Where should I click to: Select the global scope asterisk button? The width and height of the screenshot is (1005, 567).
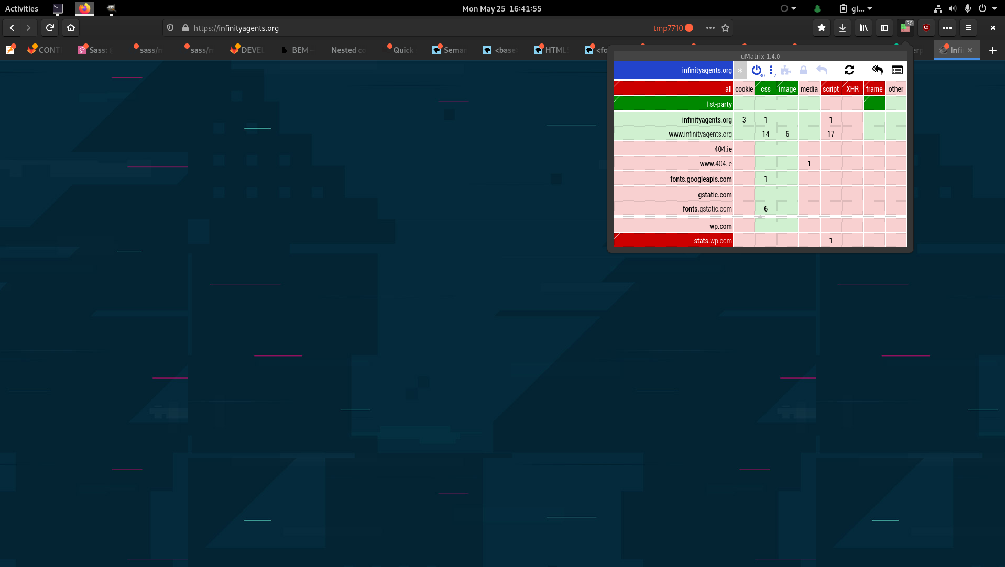[740, 70]
